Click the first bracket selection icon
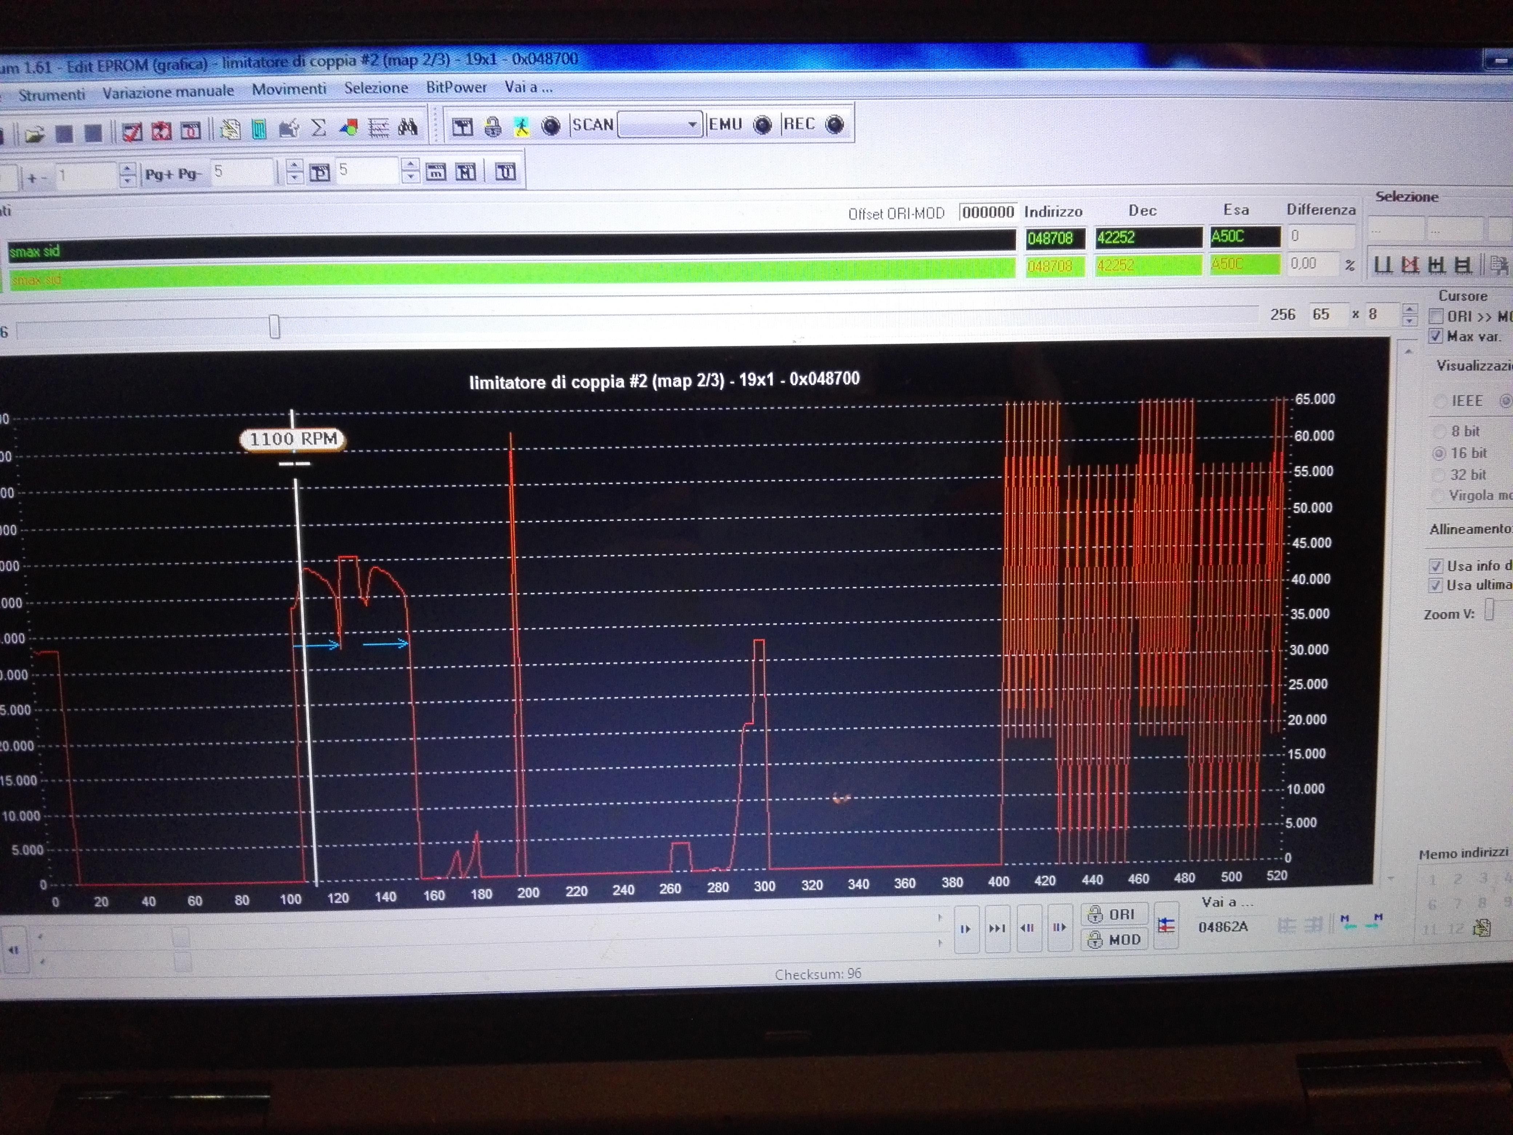 [x=1383, y=265]
